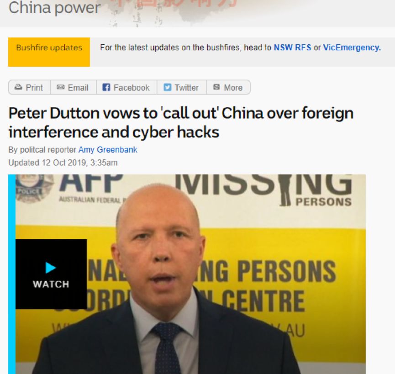Expand More sharing options
Screen dimensions: 395x374
pyautogui.click(x=233, y=88)
